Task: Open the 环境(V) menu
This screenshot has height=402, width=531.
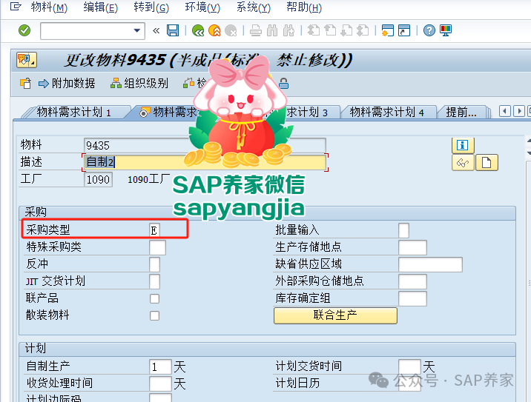Action: tap(202, 7)
